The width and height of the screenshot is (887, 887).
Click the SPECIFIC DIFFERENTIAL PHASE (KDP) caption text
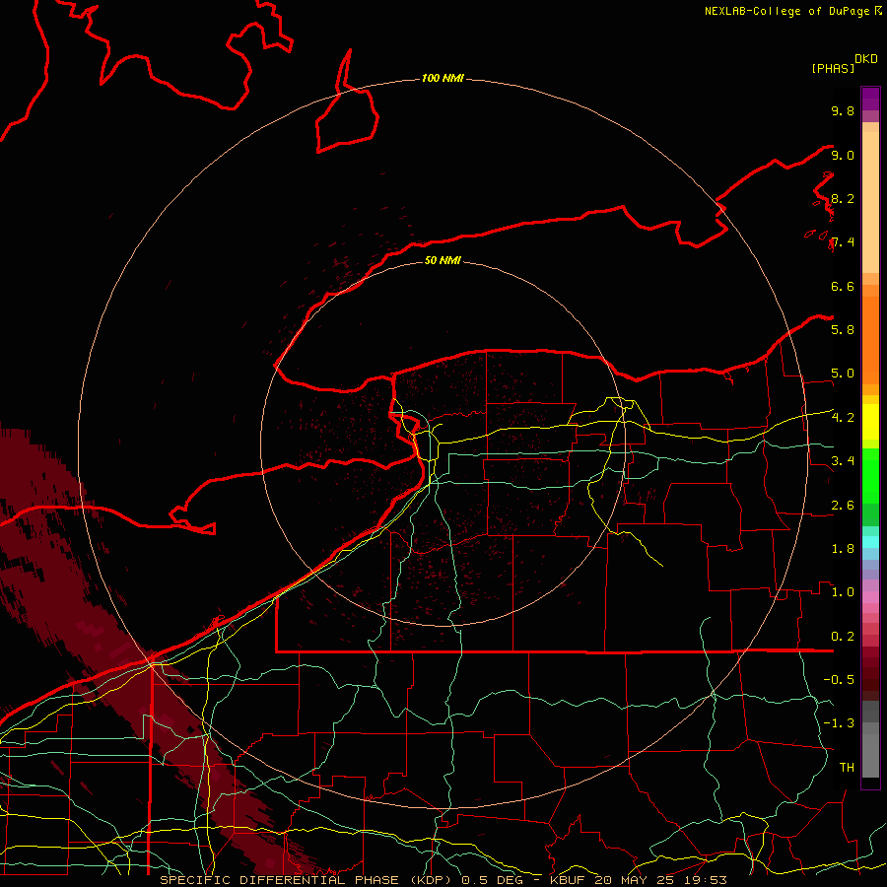point(308,880)
